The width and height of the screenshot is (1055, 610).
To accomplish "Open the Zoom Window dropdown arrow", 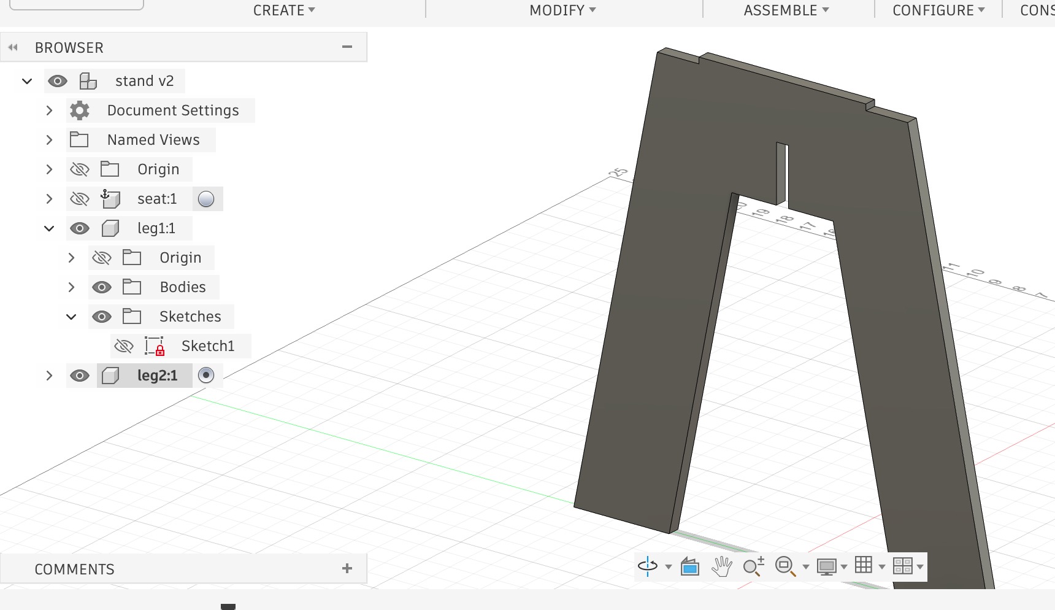I will 806,567.
